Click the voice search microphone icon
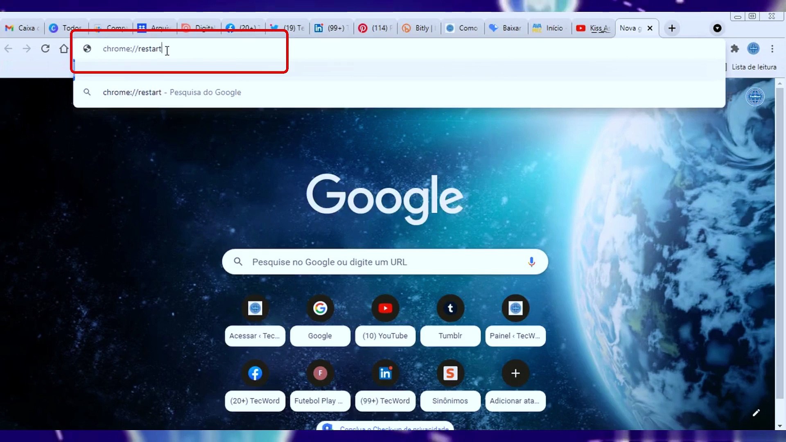The width and height of the screenshot is (786, 442). [531, 262]
